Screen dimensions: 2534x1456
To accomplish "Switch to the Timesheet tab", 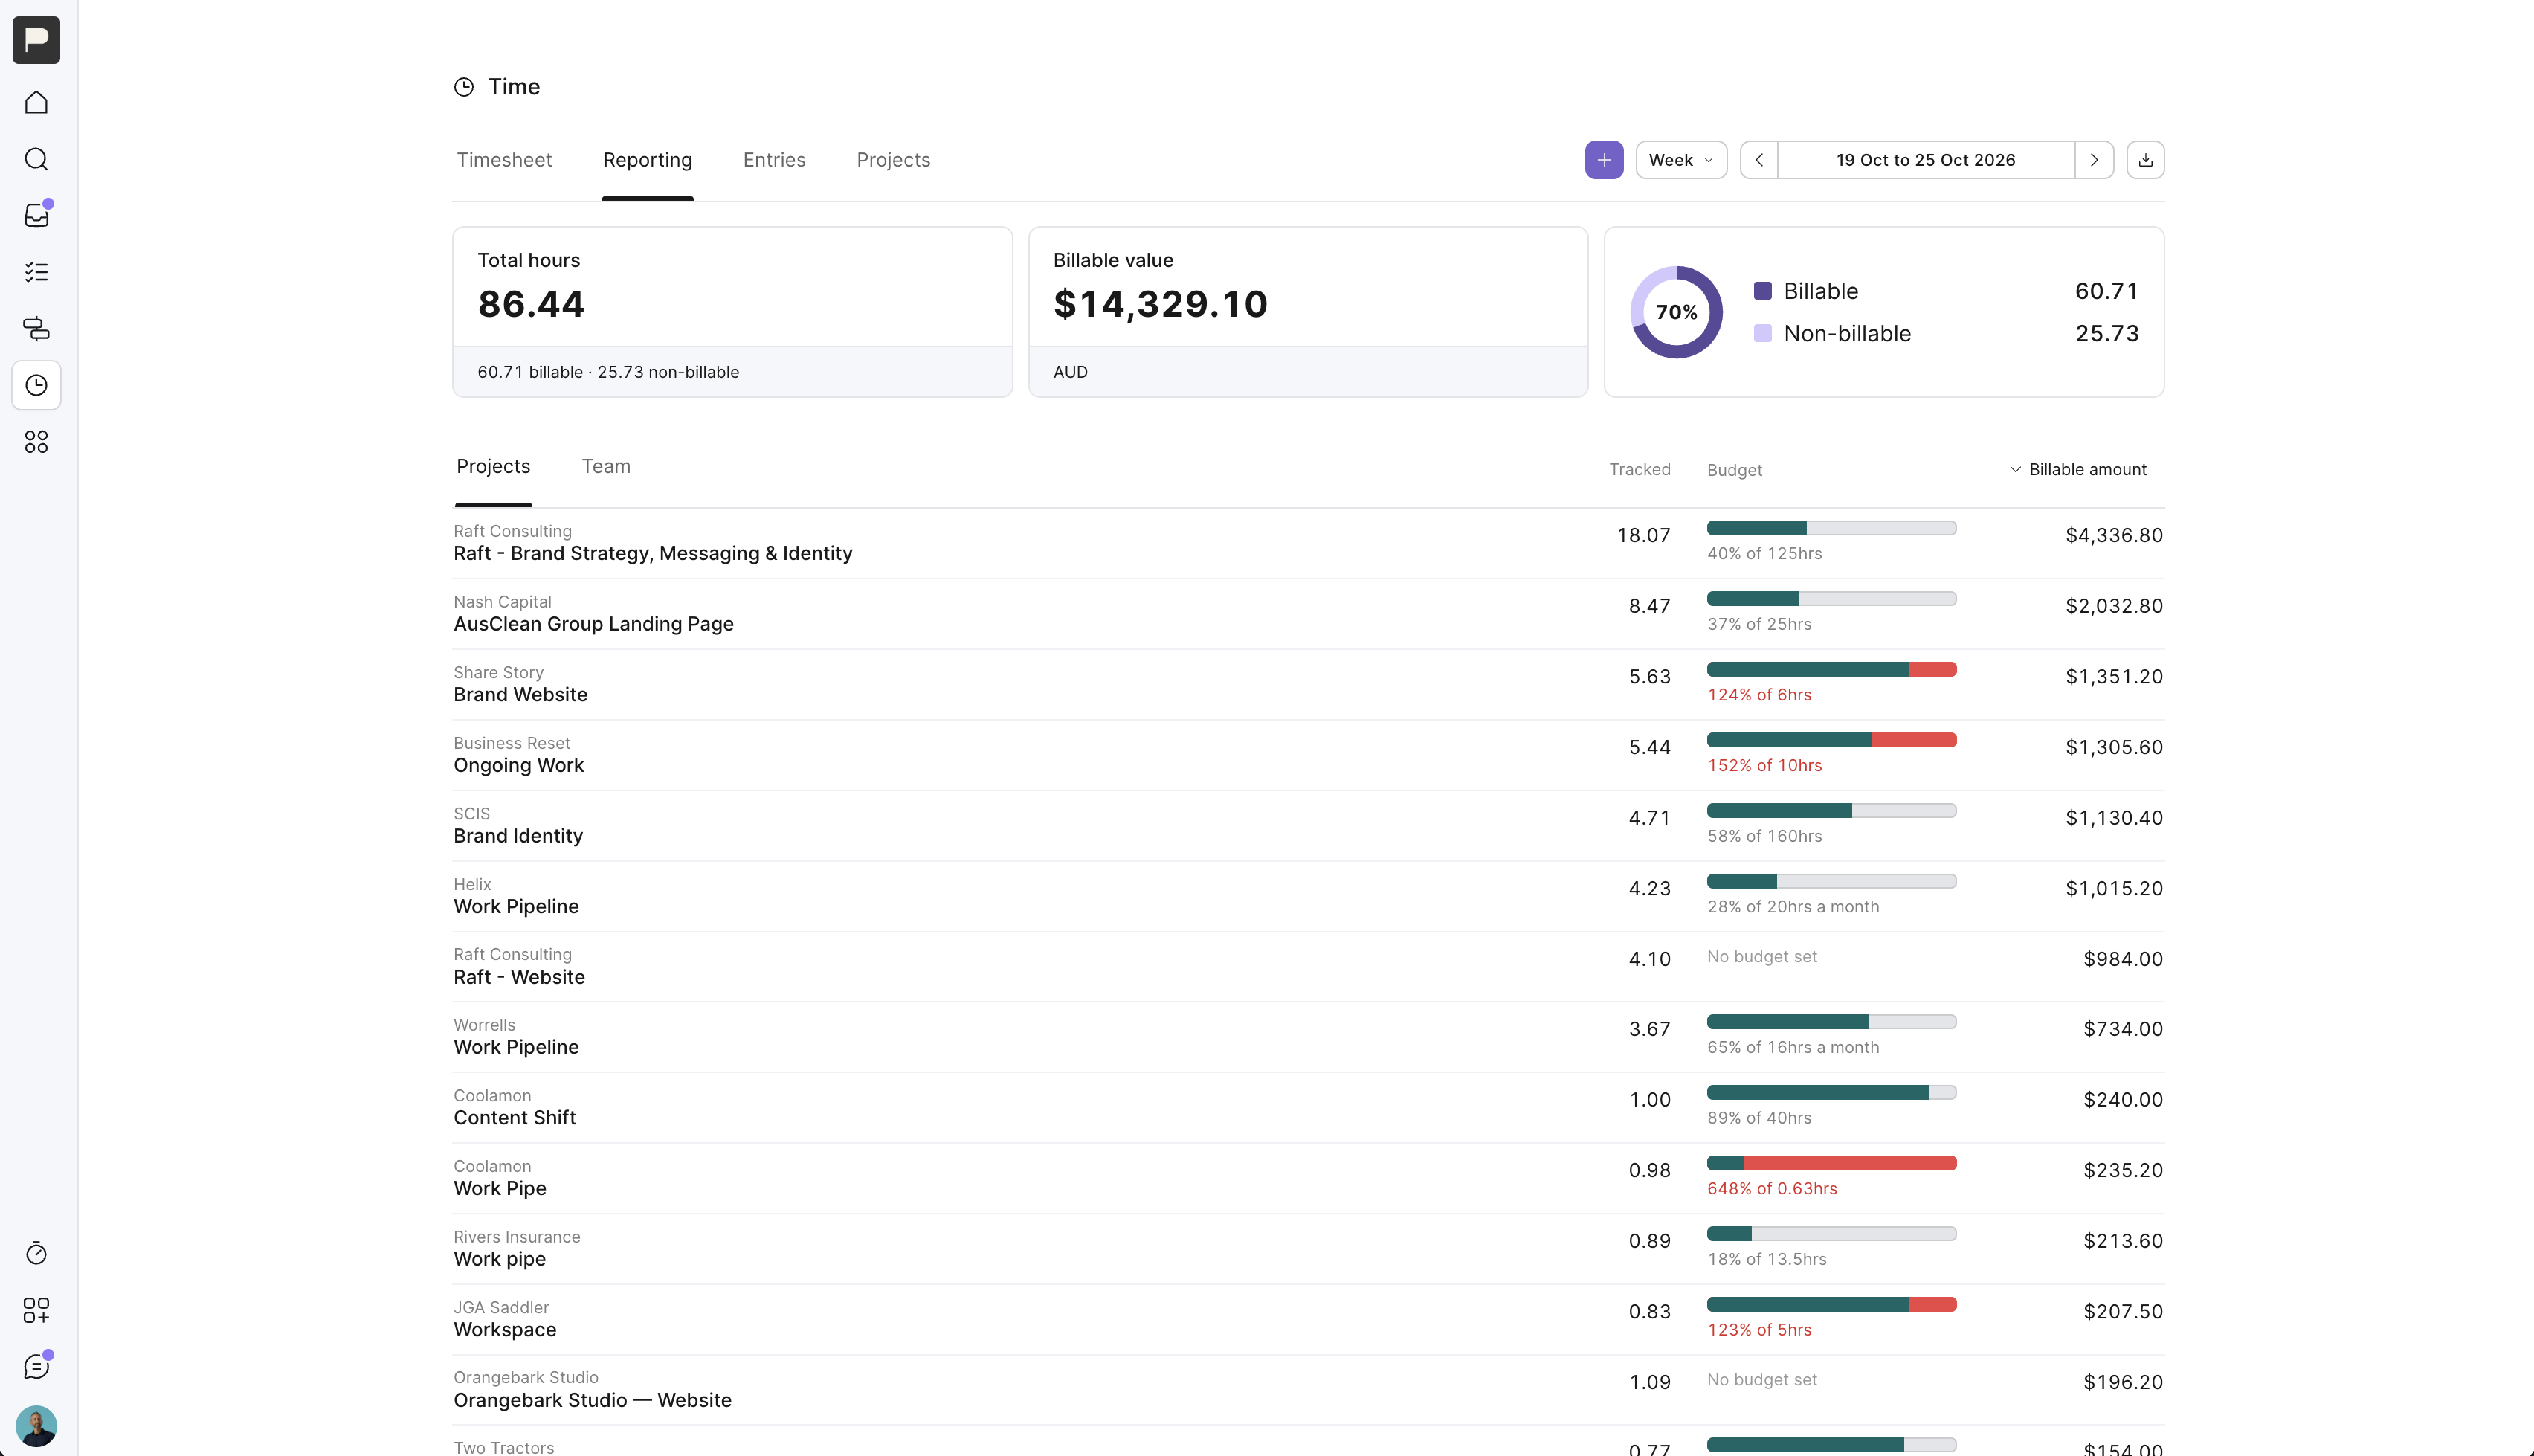I will tap(504, 160).
